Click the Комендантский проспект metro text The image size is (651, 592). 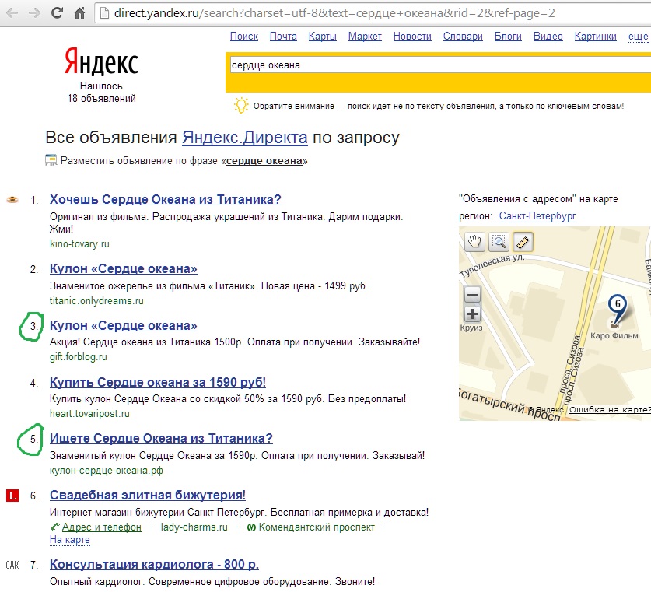coord(317,527)
